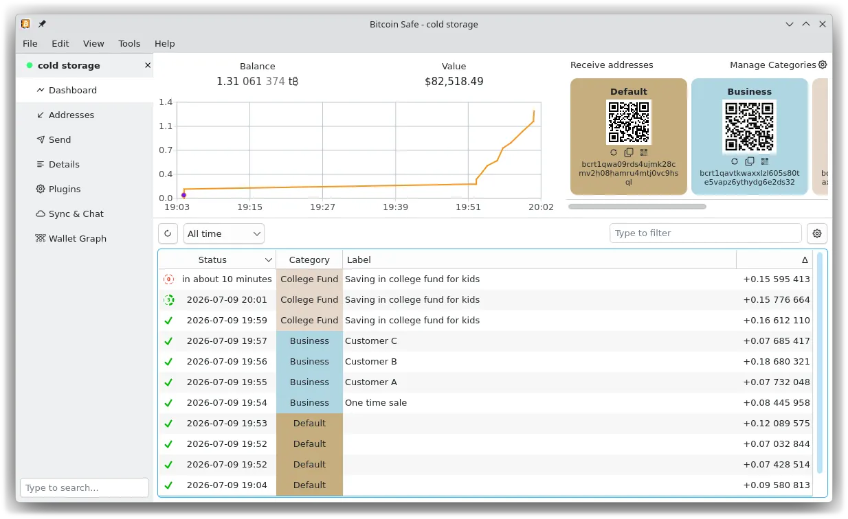
Task: Open the Addresses section
Action: click(85, 115)
